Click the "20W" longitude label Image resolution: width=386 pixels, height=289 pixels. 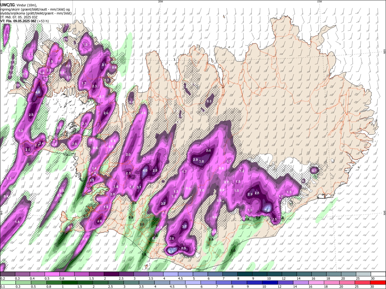click(160, 2)
